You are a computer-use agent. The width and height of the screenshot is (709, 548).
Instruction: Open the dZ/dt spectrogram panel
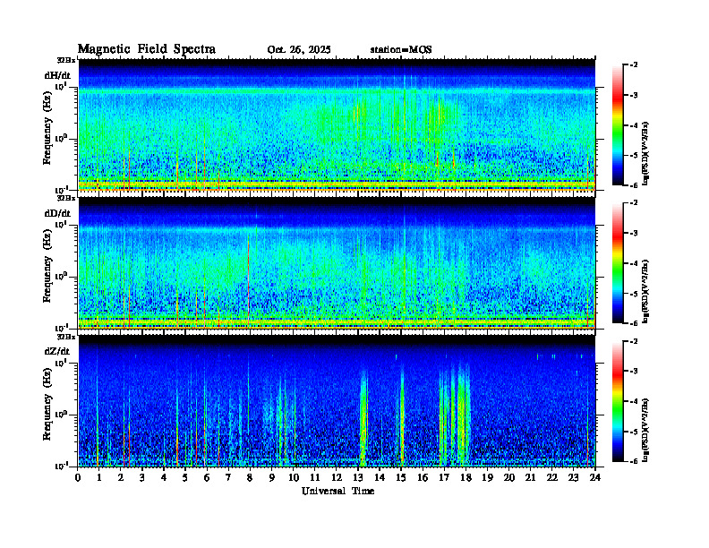point(337,400)
